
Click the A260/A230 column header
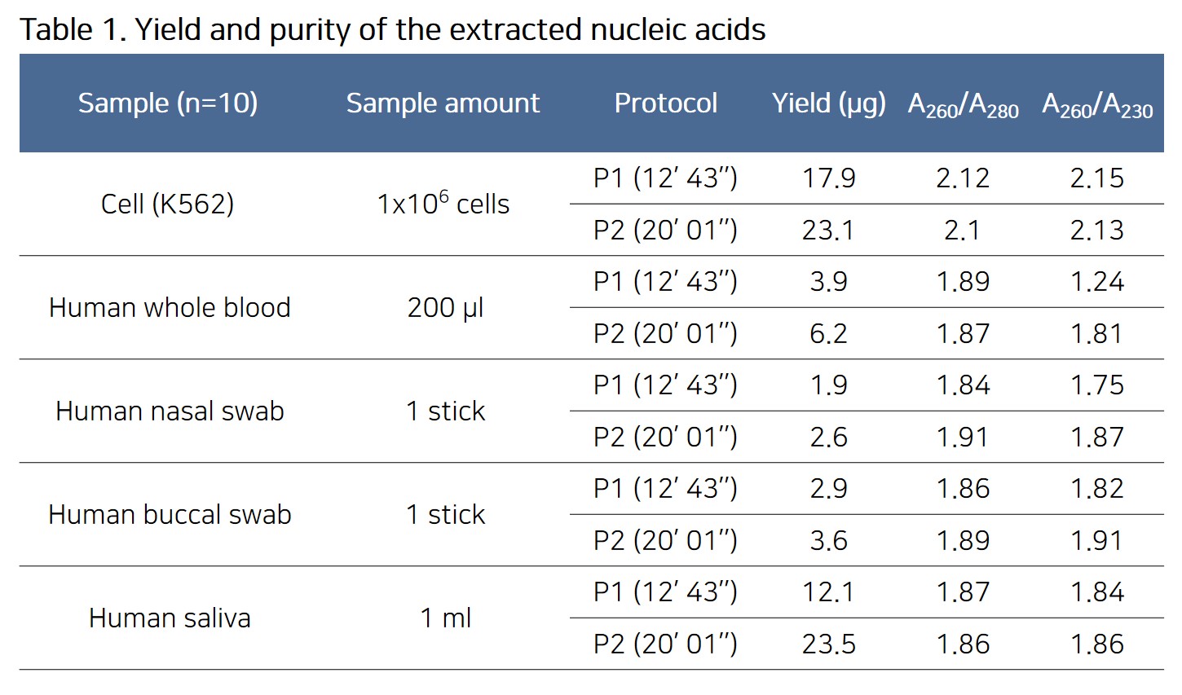pyautogui.click(x=1097, y=105)
